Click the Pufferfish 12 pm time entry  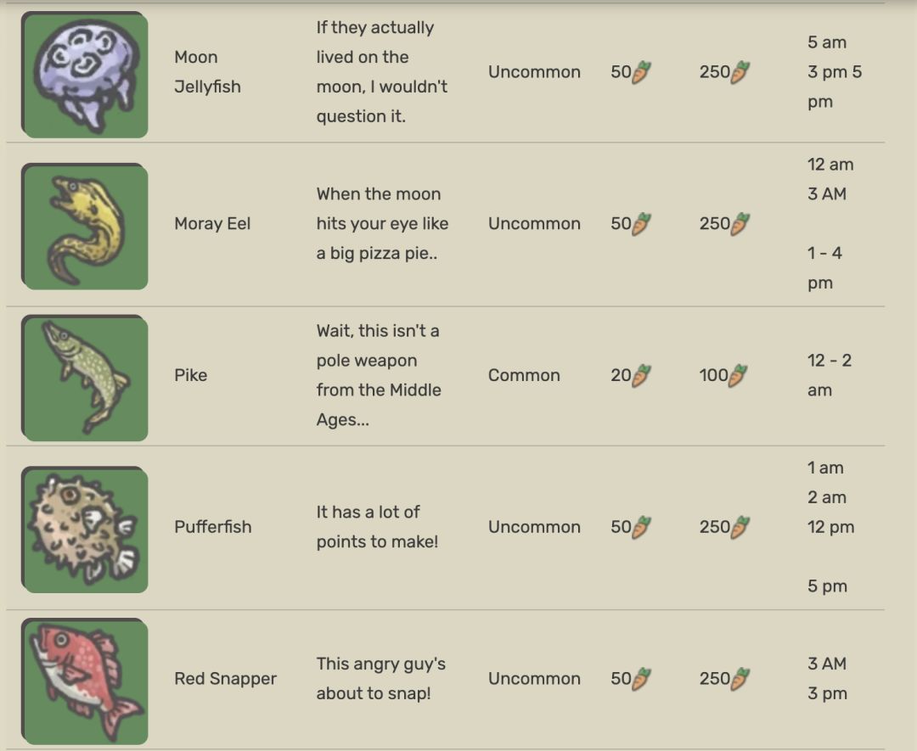point(830,527)
